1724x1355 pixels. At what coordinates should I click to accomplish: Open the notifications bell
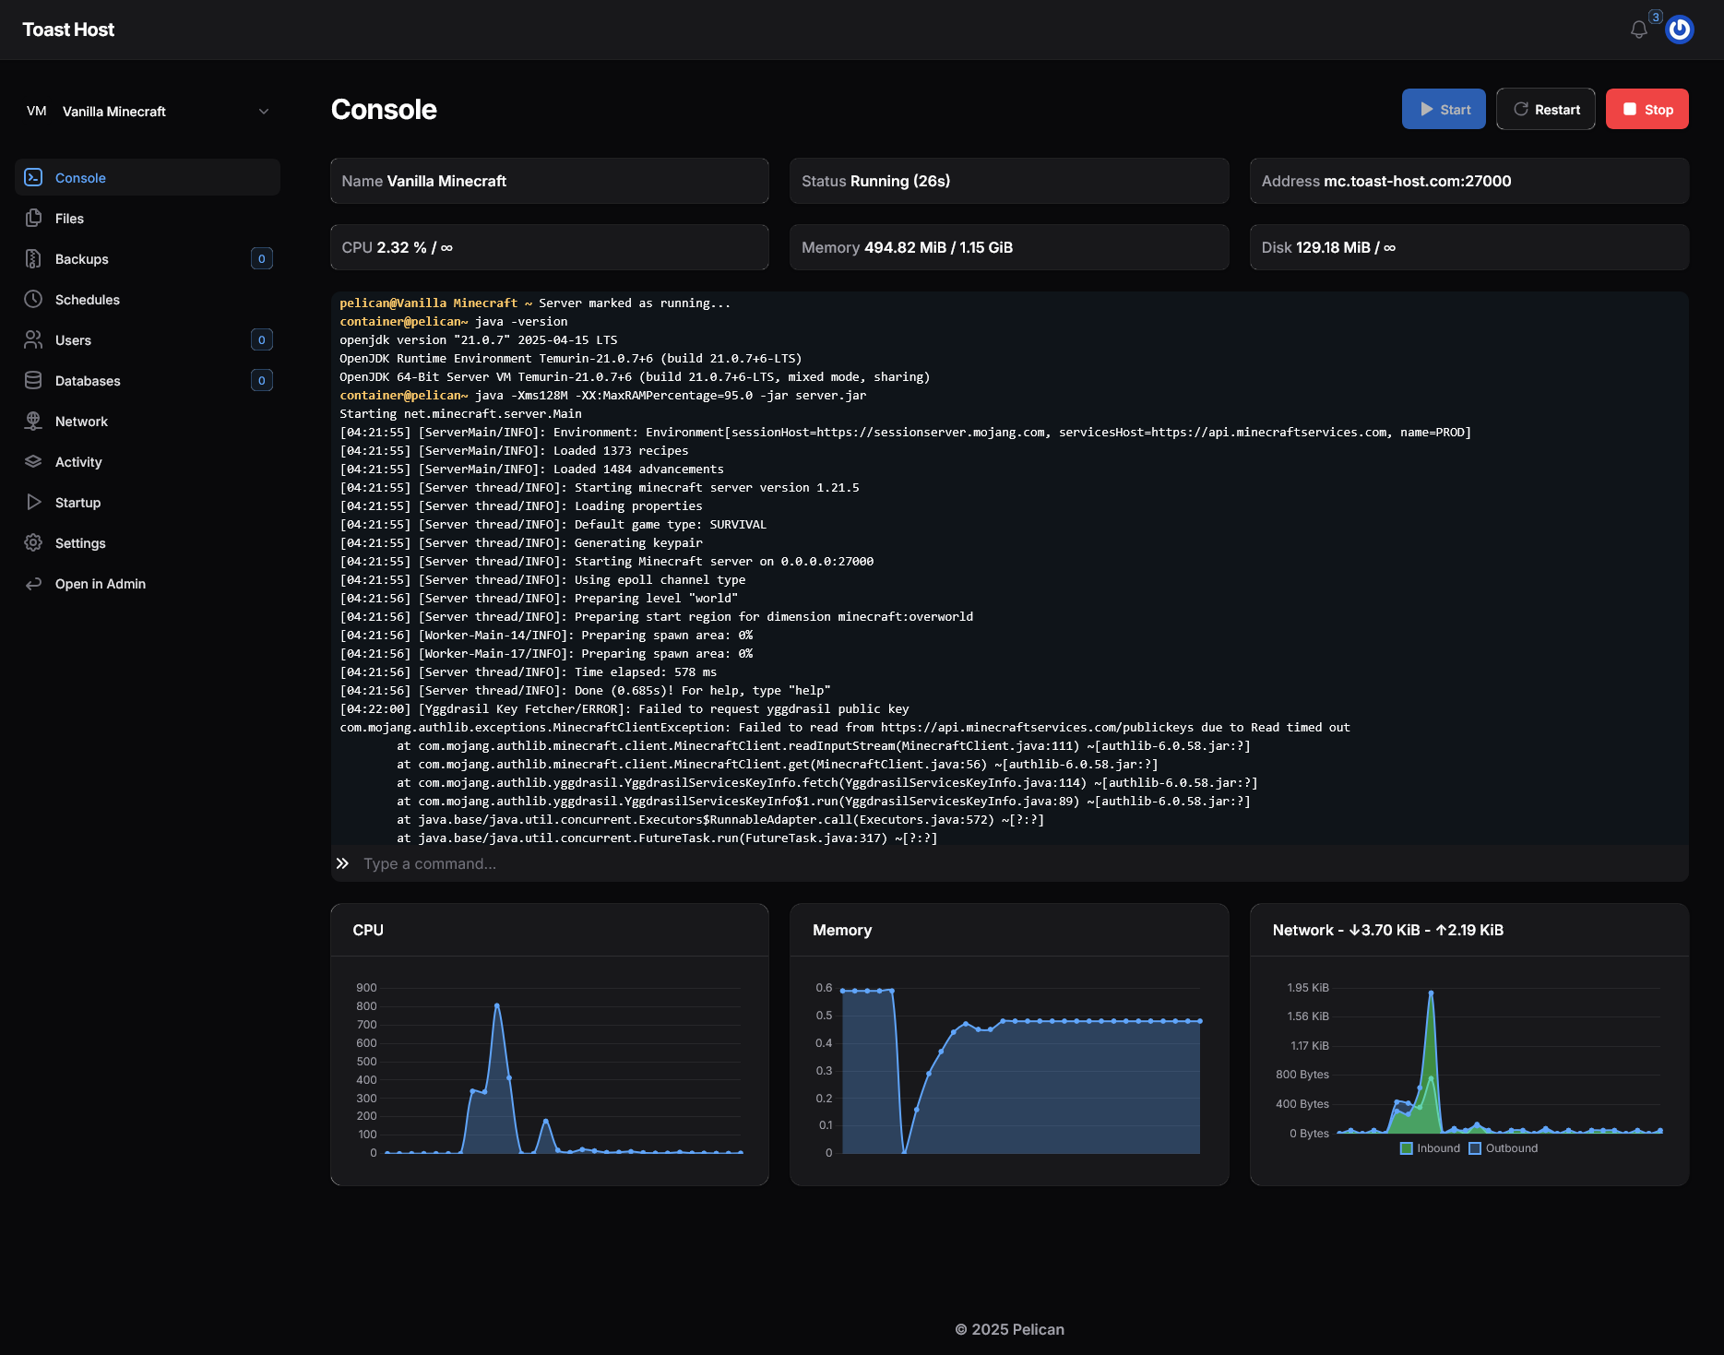(x=1638, y=30)
